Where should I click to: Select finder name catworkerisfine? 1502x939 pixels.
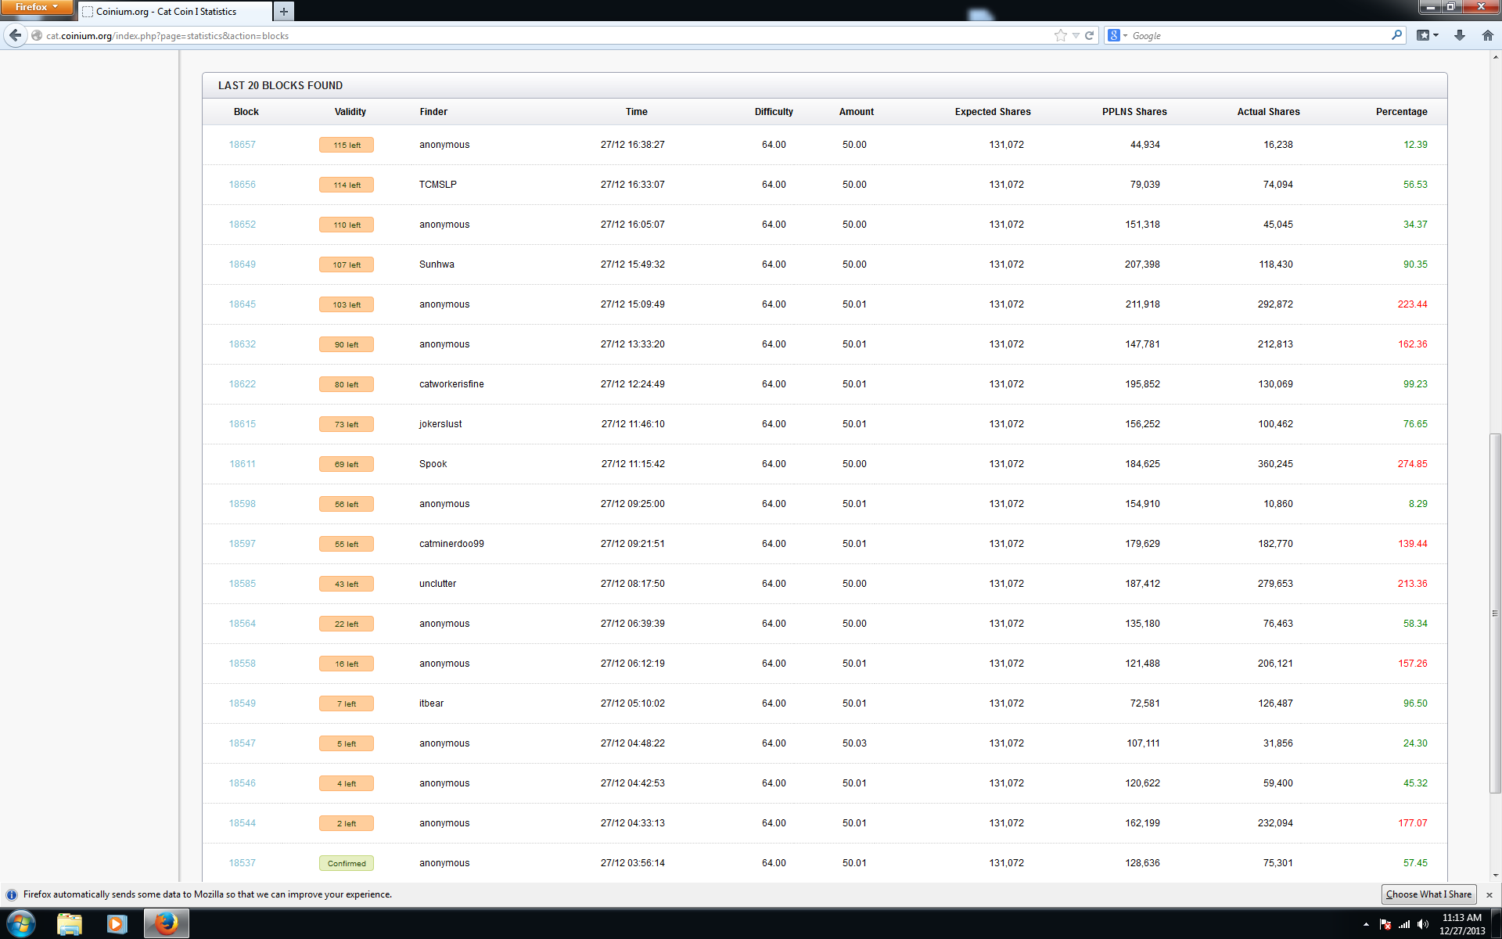click(x=451, y=384)
